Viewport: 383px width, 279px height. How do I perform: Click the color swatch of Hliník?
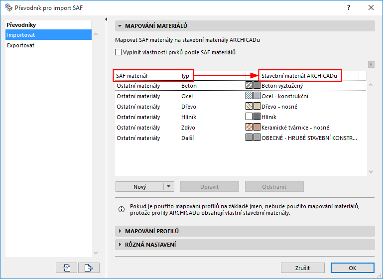(x=256, y=117)
